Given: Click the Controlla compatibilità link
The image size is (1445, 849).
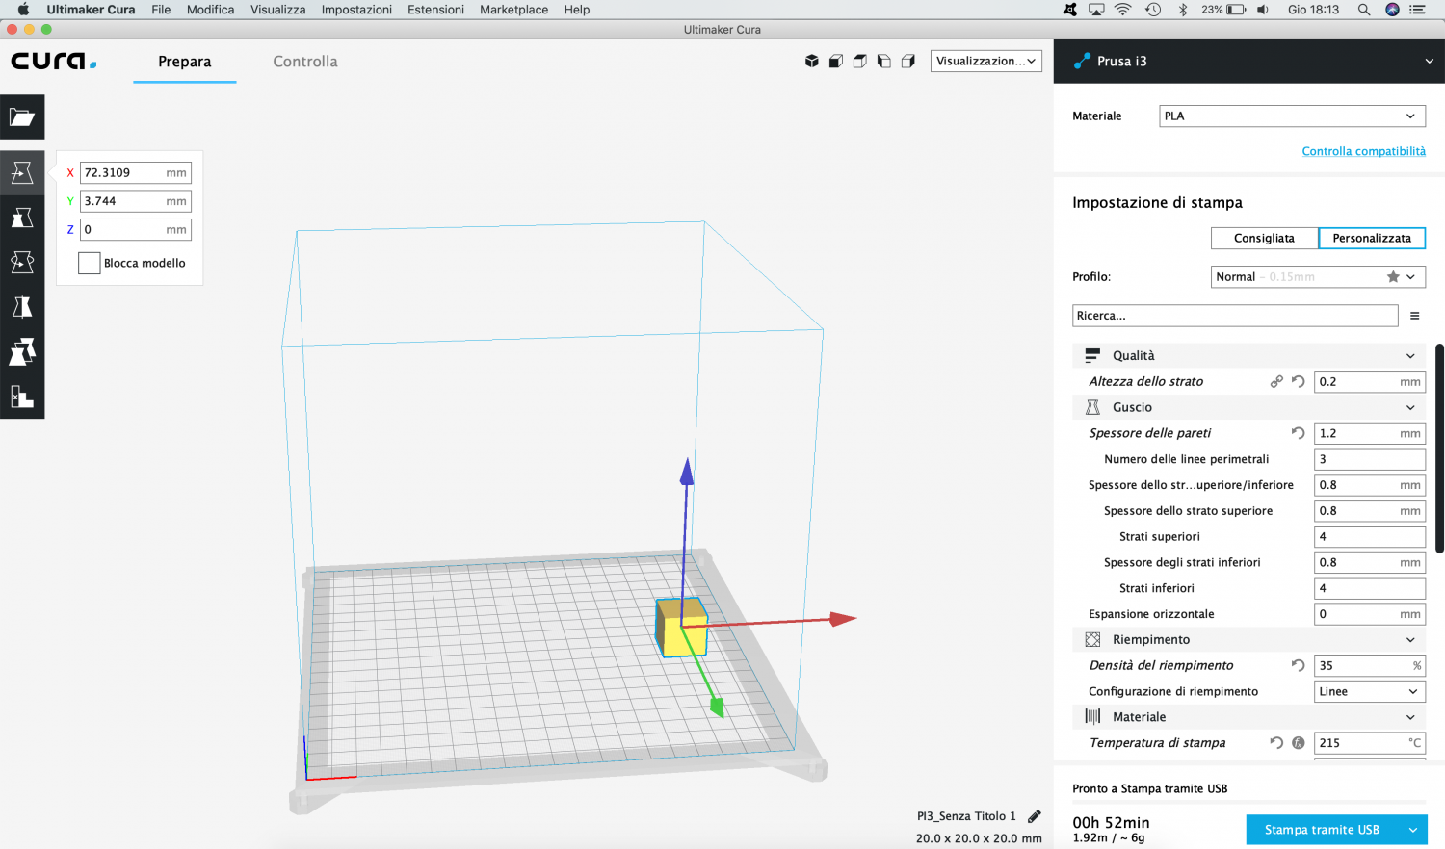Looking at the screenshot, I should 1363,151.
